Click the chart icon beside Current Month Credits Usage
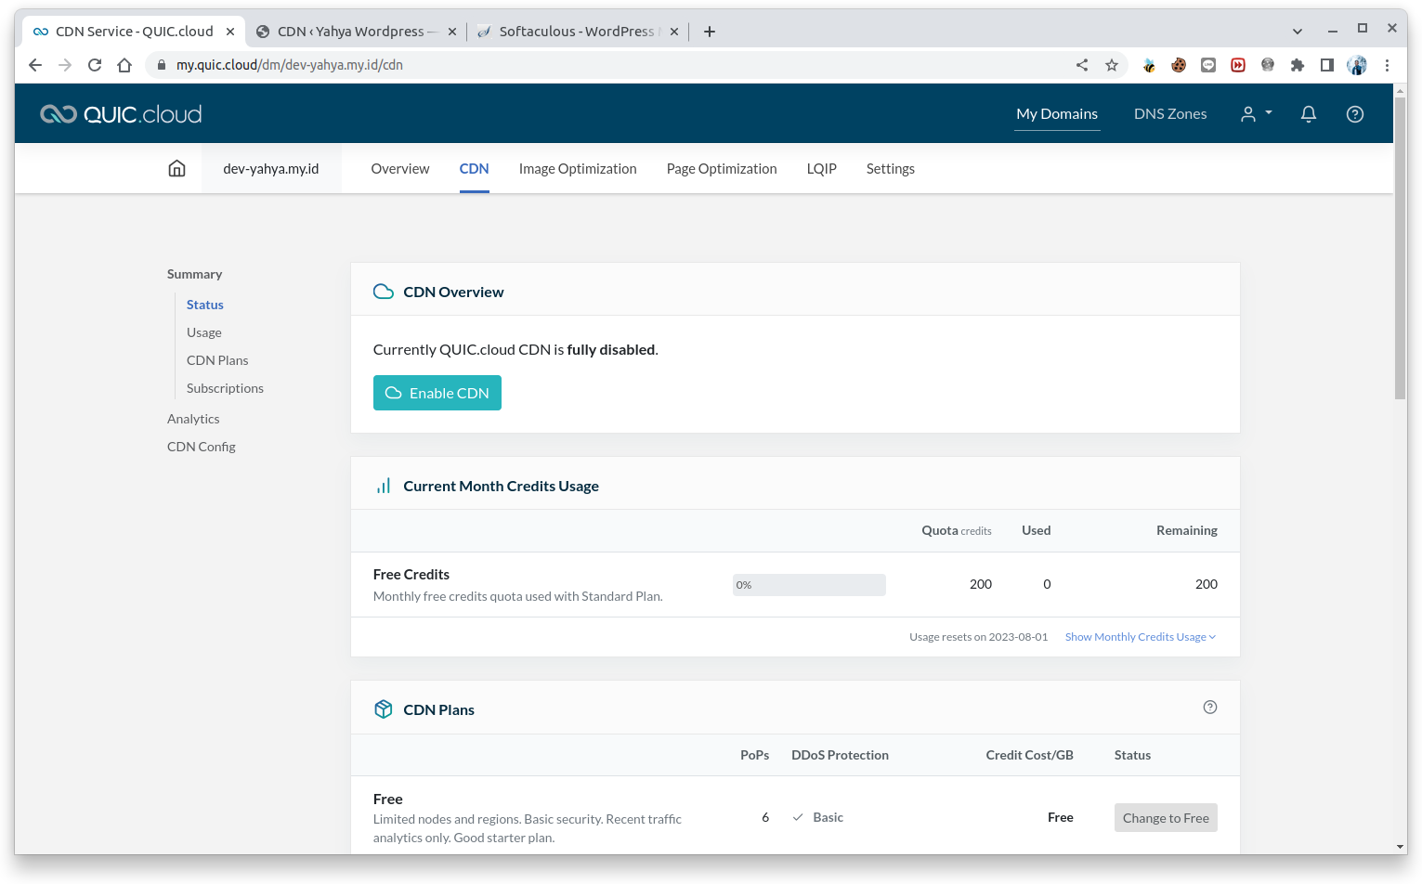 click(384, 484)
